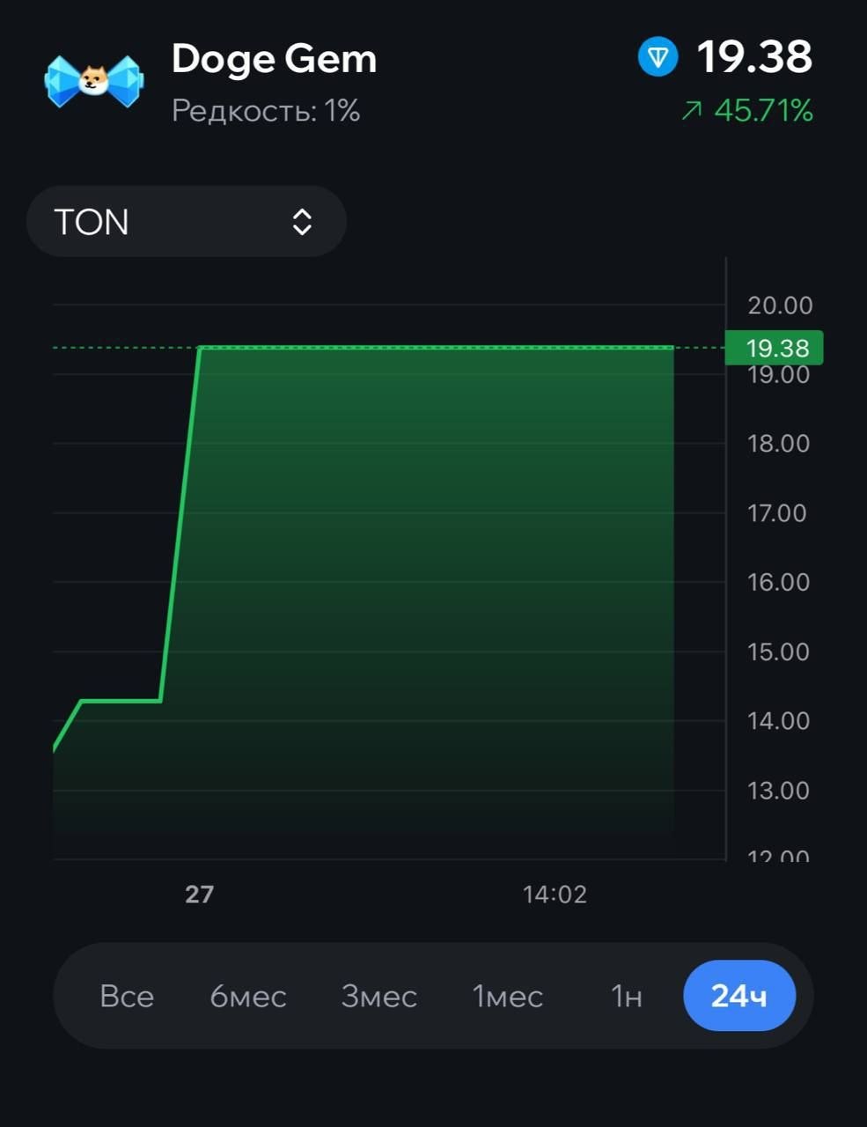Click the blue TON coin icon

point(658,57)
